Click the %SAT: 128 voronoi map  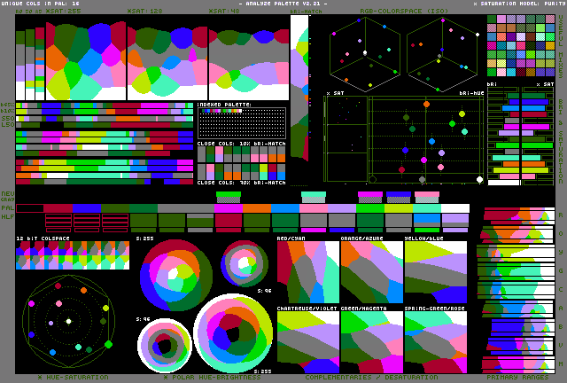(167, 60)
